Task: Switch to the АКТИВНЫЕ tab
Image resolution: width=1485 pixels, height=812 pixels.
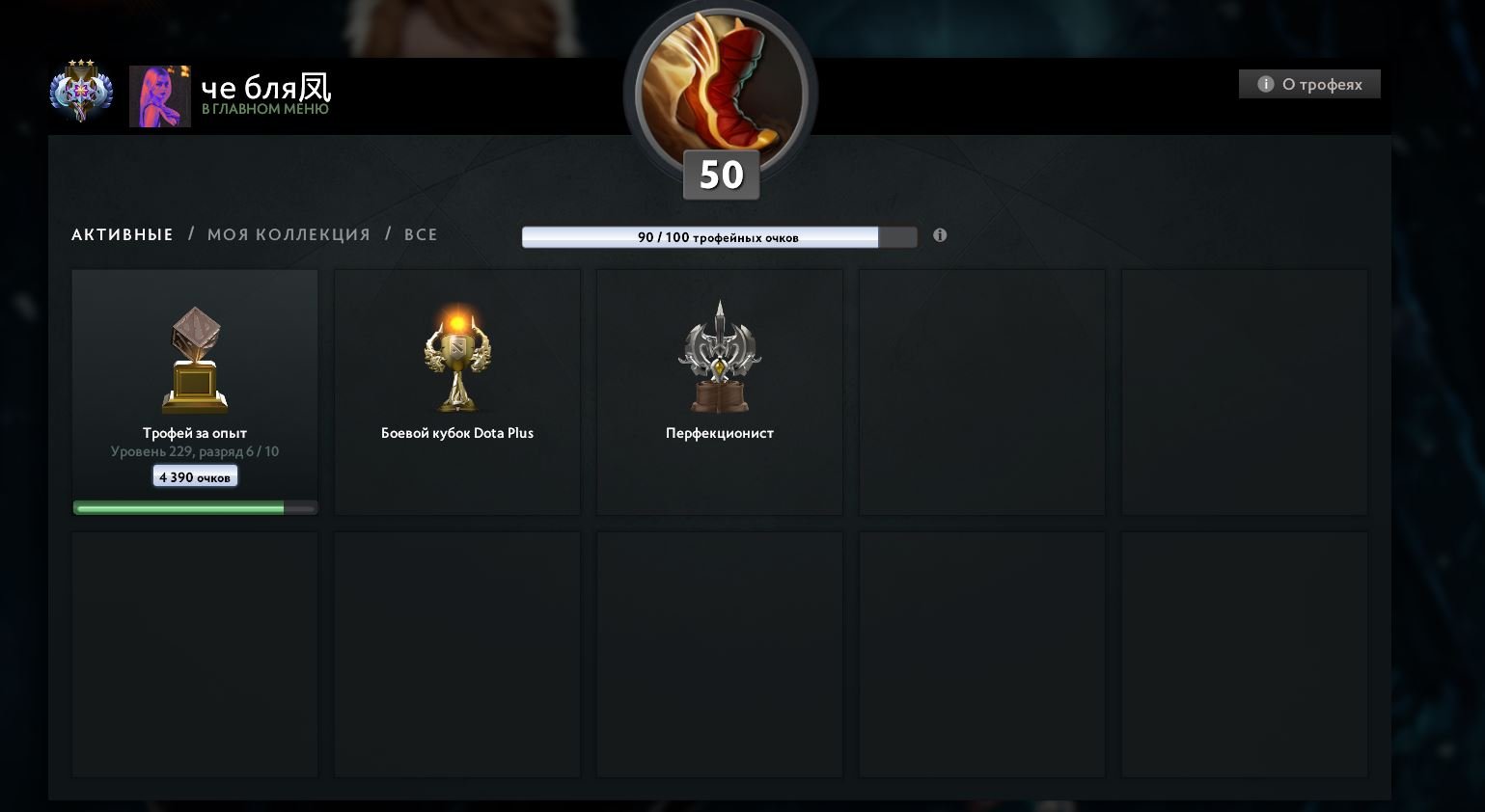Action: pos(123,234)
